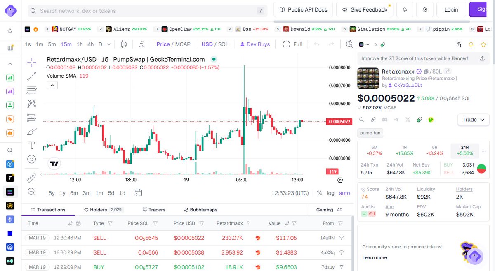This screenshot has height=271, width=495.
Task: Select the Text annotation tool
Action: 31,145
